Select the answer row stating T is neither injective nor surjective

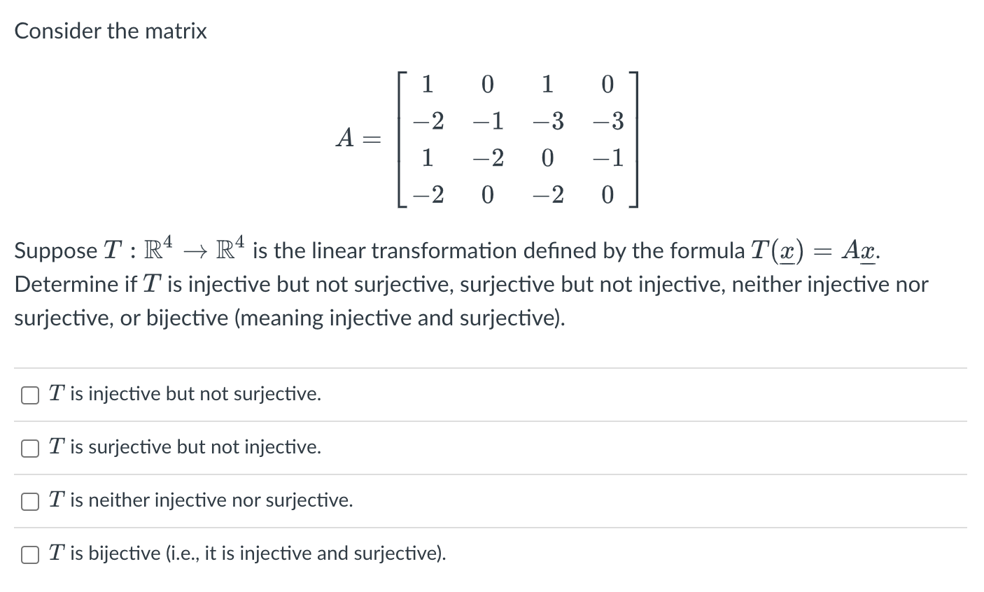click(200, 501)
